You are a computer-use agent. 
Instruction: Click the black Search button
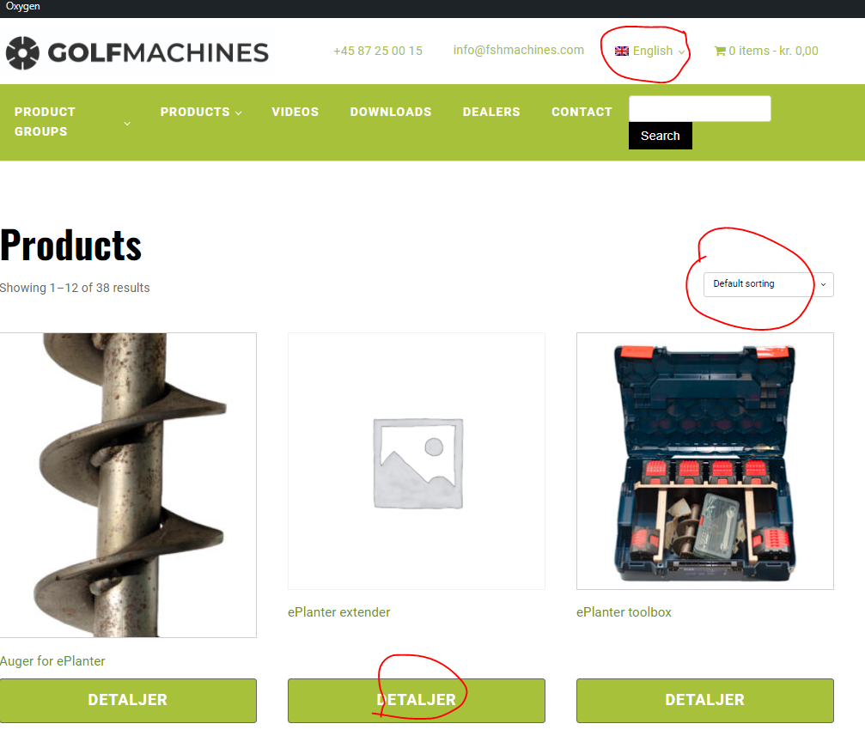click(x=661, y=136)
